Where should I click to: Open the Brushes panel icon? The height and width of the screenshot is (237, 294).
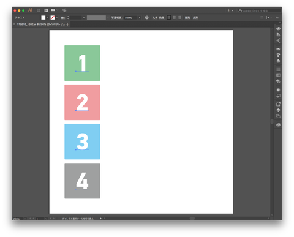(x=278, y=55)
